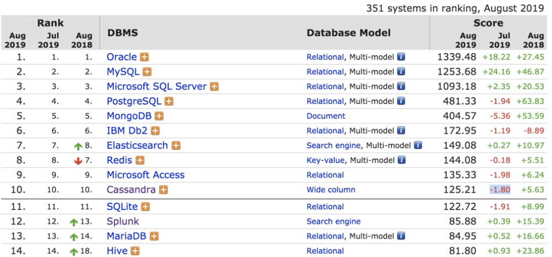Expand details icon next to Microsoft SQL Server
Viewport: 552px width, 257px height.
(x=214, y=87)
